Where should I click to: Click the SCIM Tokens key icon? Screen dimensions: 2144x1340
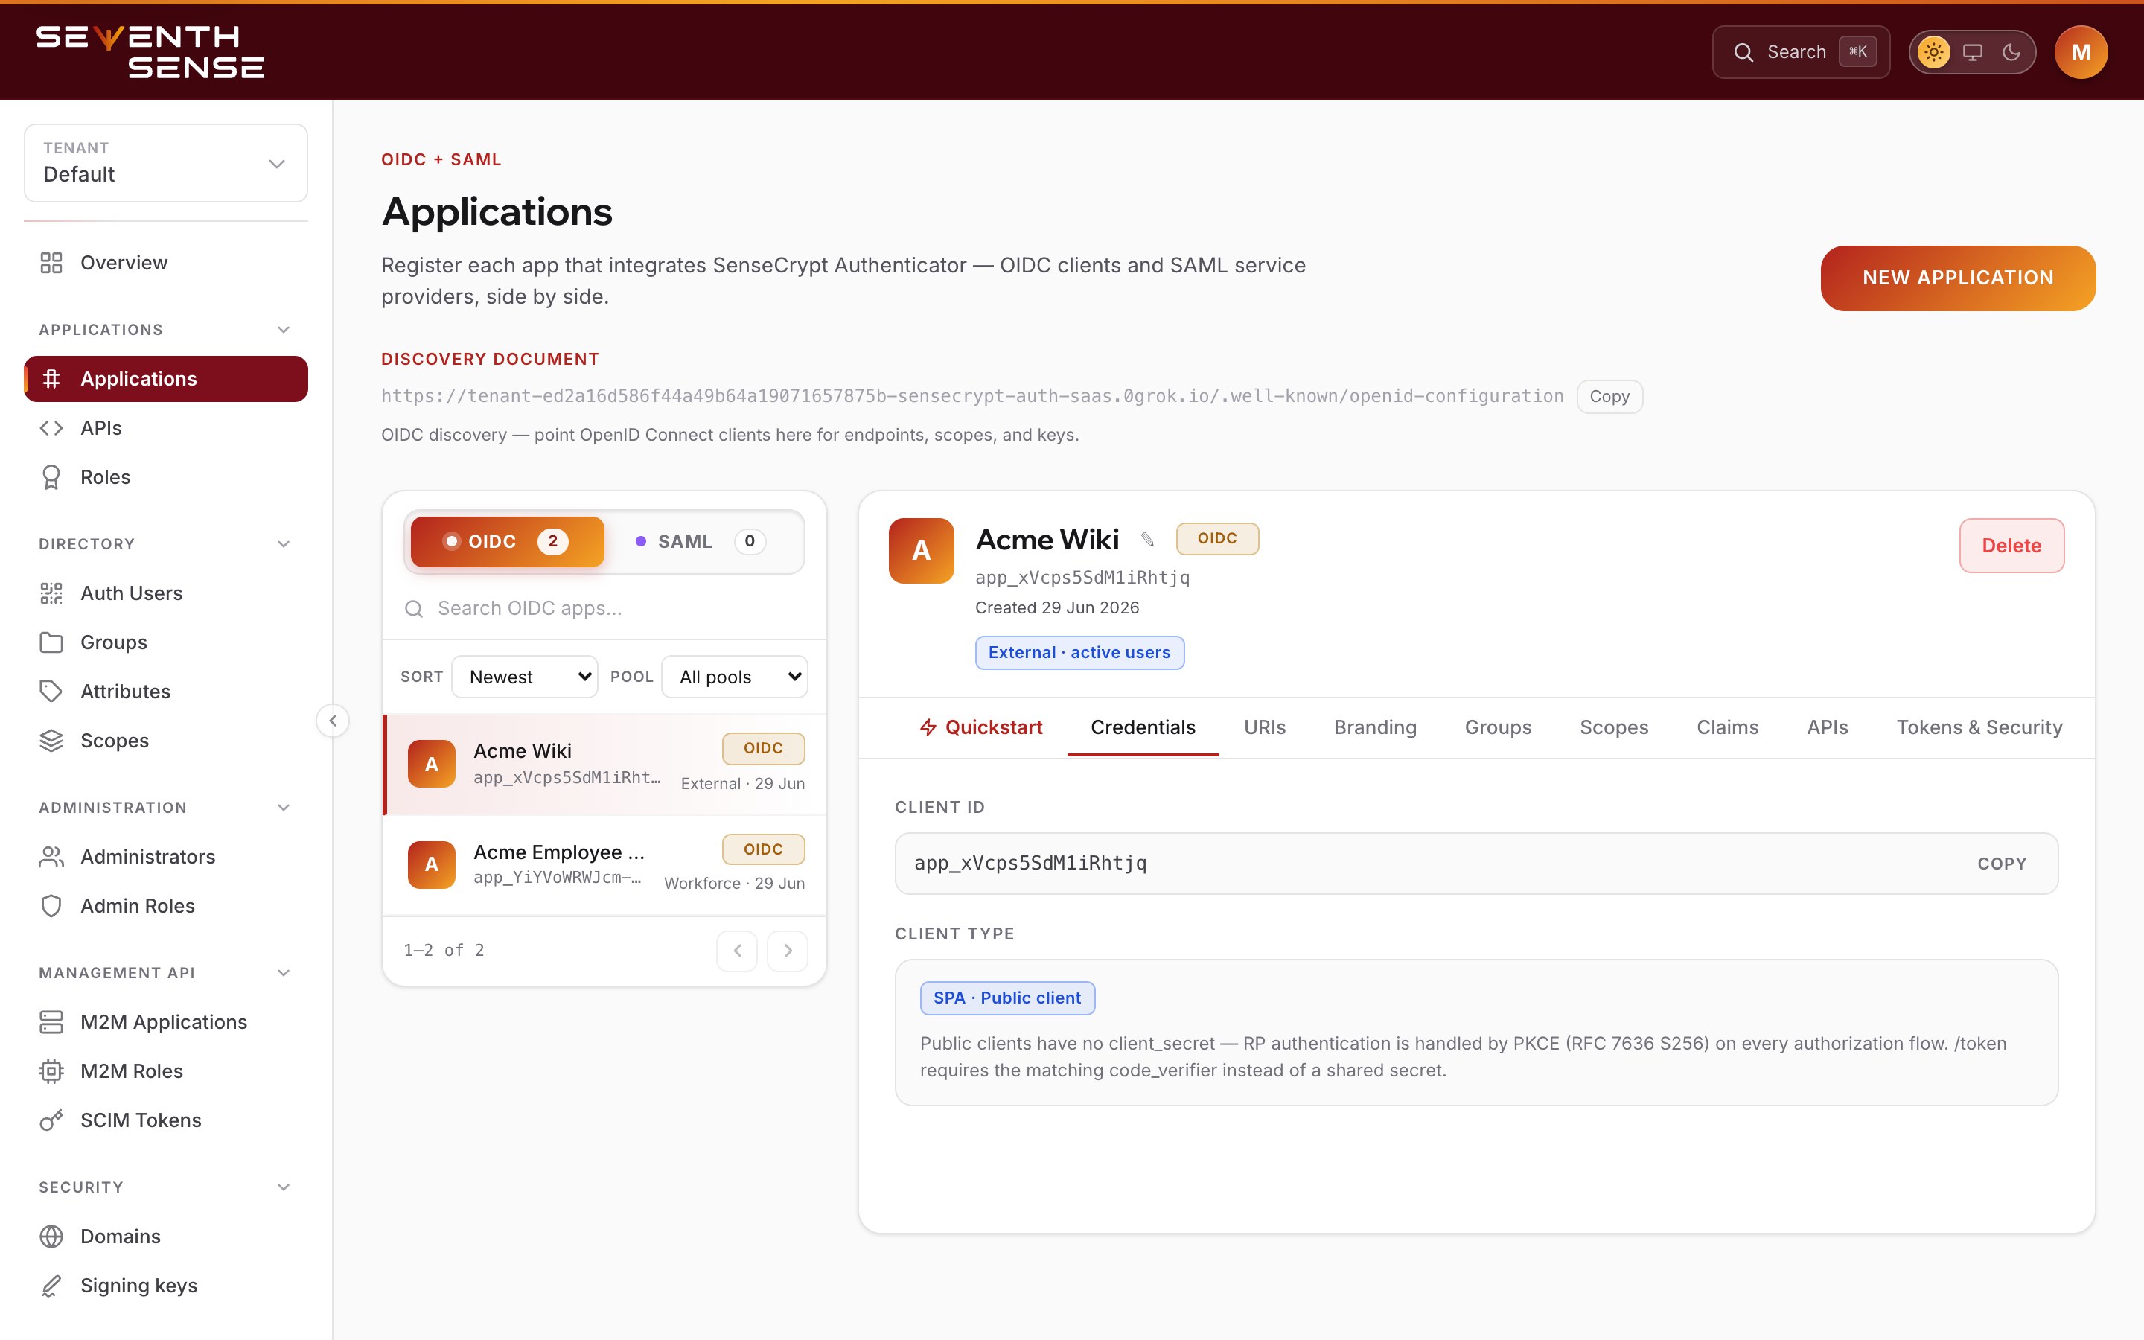pyautogui.click(x=51, y=1120)
